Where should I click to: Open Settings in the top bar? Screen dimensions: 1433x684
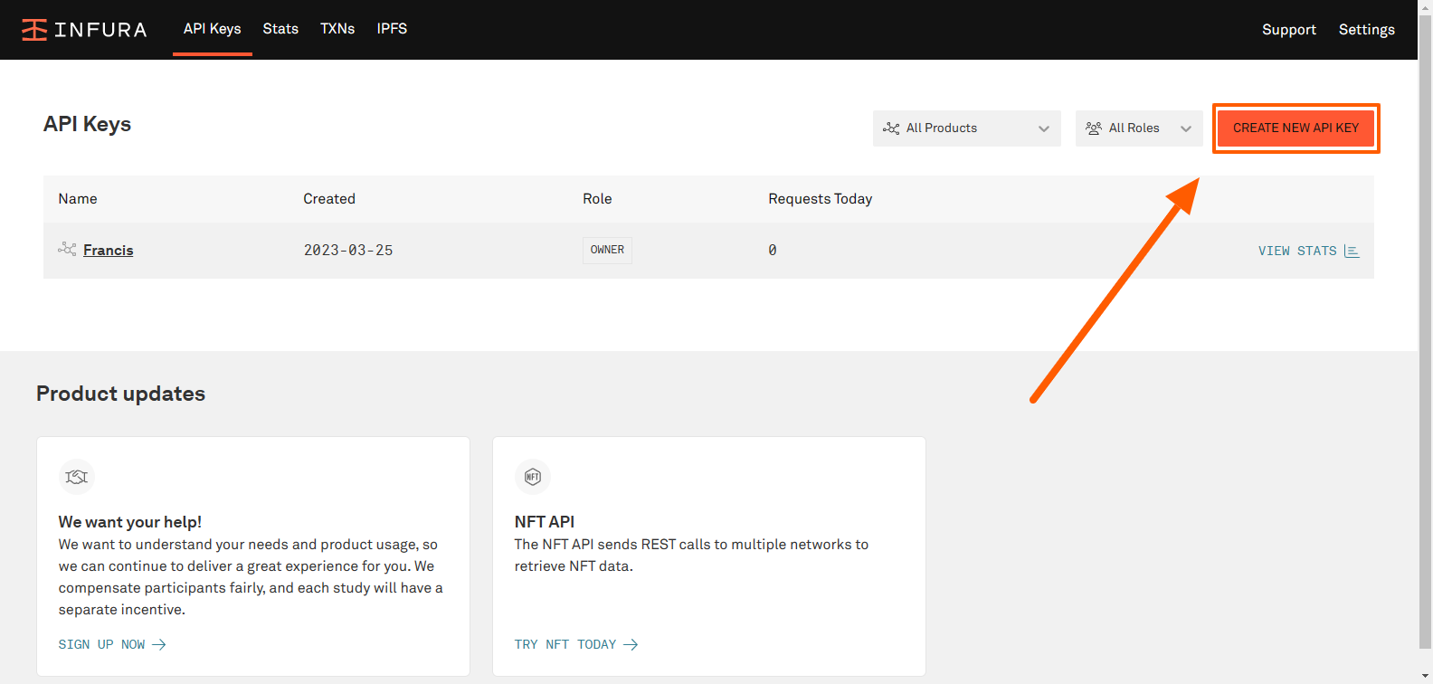[1367, 30]
